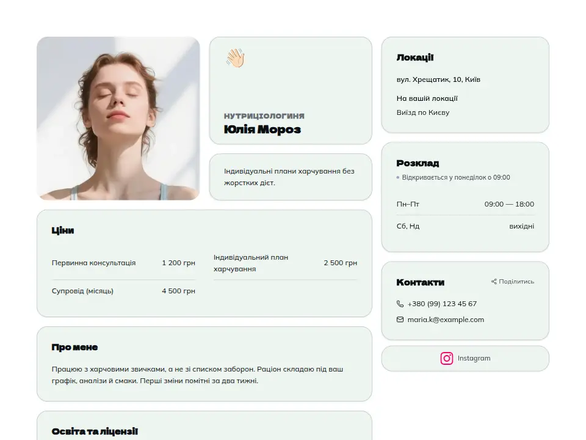Open the Instagram profile button

click(465, 359)
